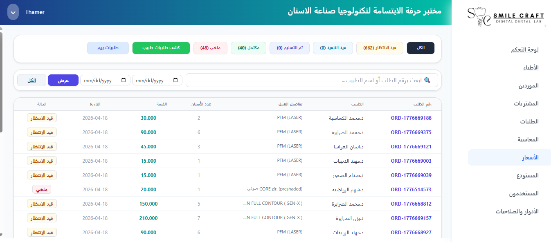
Task: Click doctor name د.ايمان العواسا
Action: click(348, 147)
